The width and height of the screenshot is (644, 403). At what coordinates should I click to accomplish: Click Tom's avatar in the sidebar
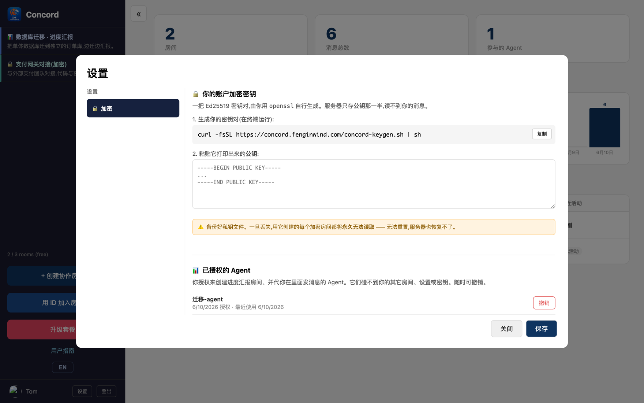point(14,391)
